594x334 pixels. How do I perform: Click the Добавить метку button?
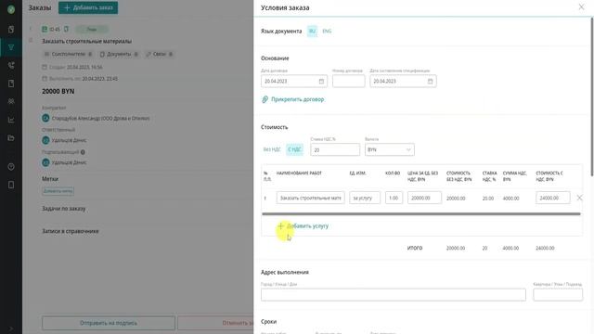58,191
